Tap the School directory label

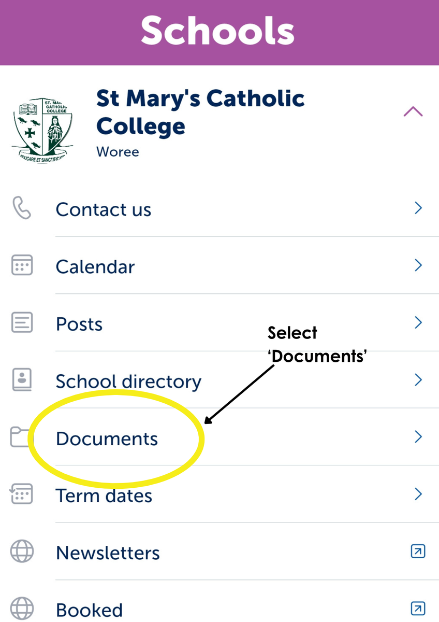click(x=128, y=381)
